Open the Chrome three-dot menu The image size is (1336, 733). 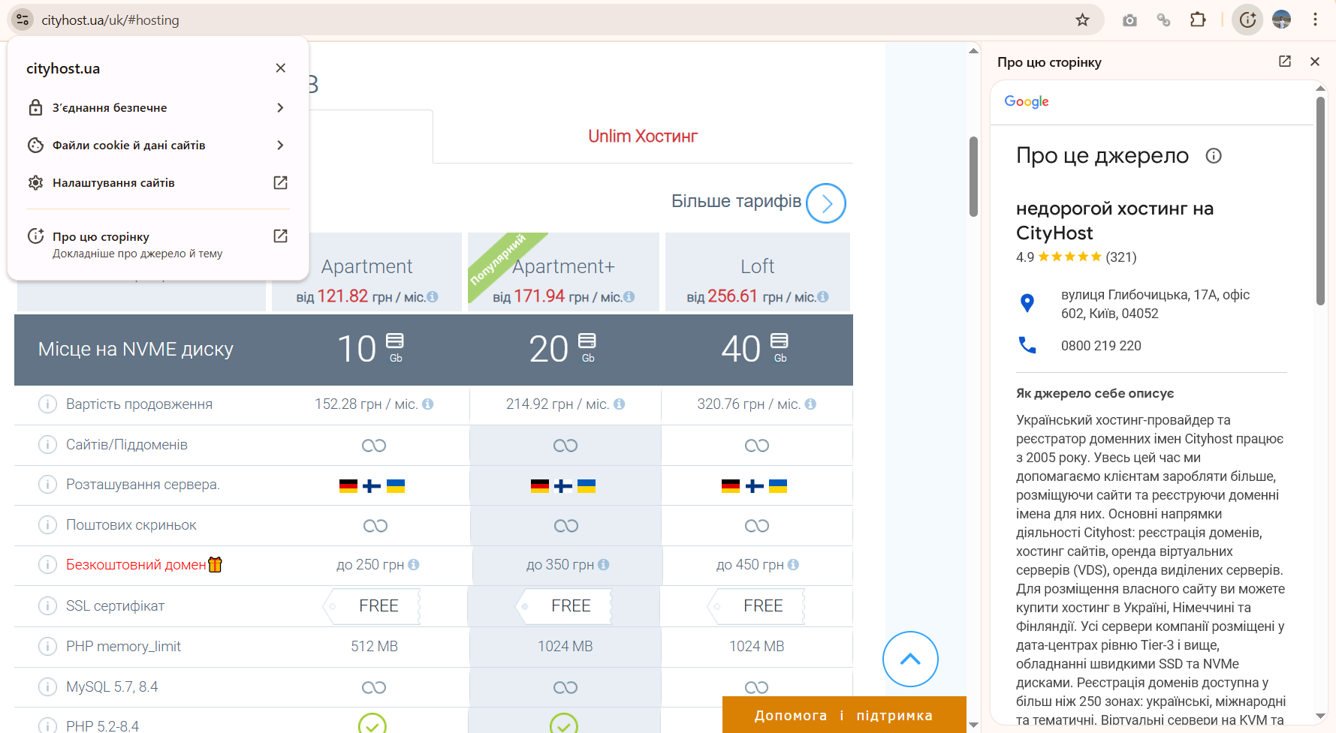(1315, 20)
